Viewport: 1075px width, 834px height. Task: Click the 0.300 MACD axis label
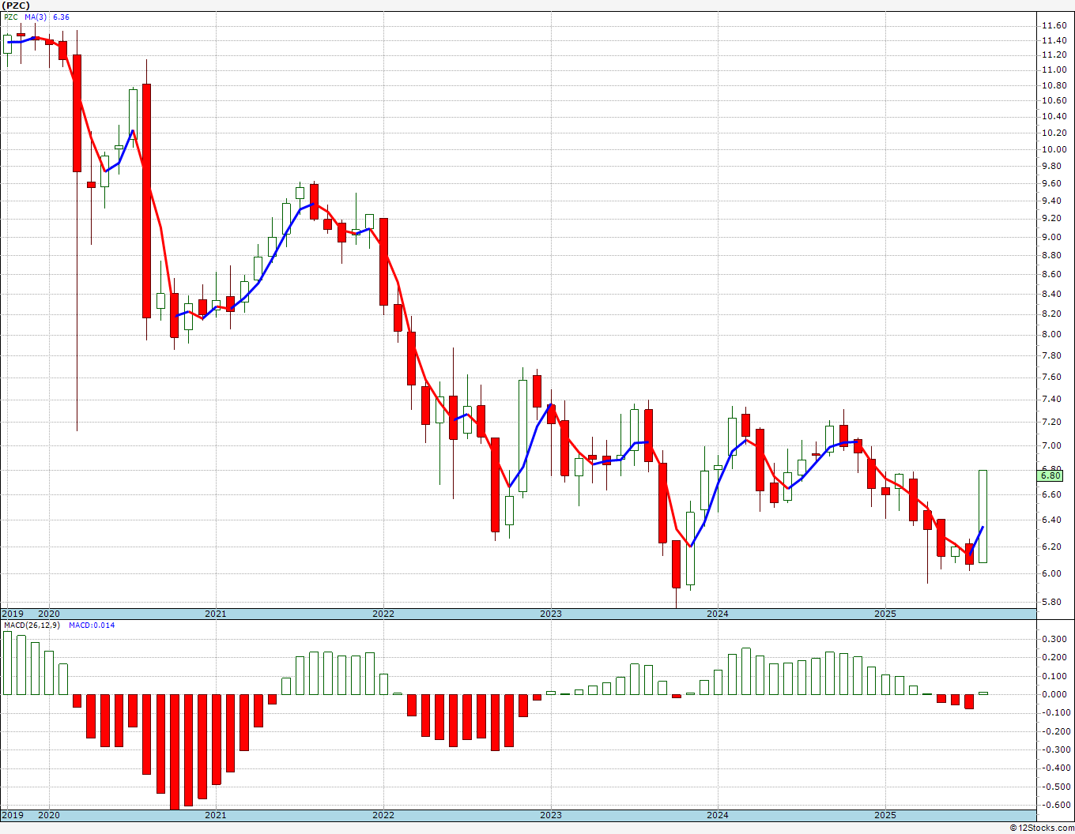click(x=1054, y=639)
